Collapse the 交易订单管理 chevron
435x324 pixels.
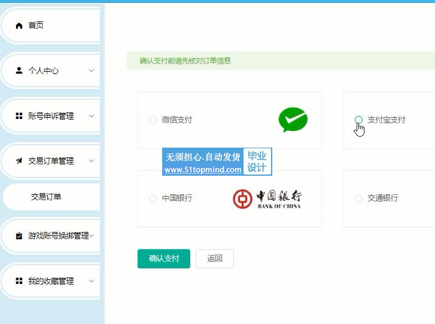point(92,161)
